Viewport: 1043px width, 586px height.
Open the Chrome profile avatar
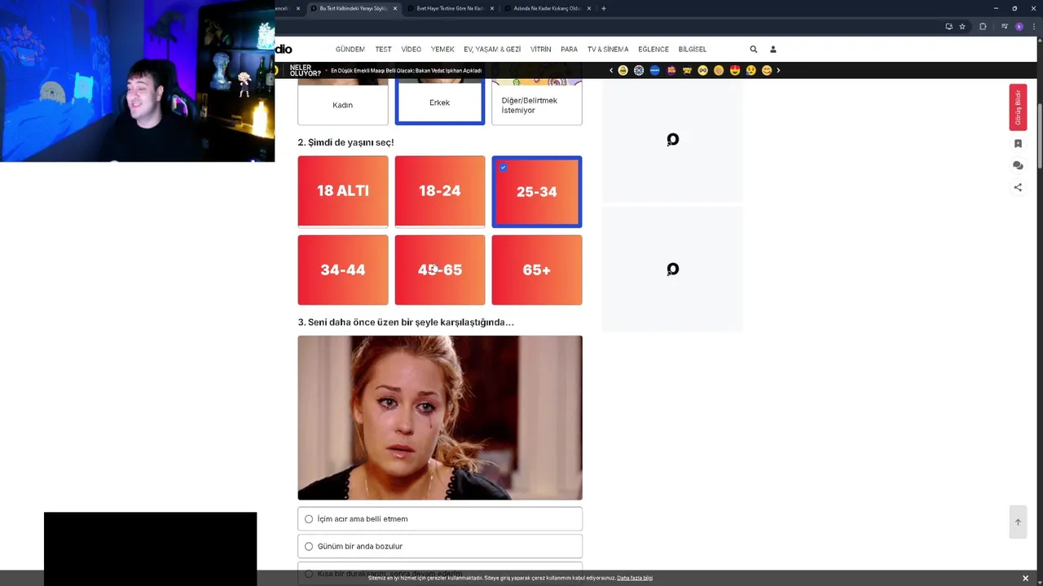click(1019, 26)
